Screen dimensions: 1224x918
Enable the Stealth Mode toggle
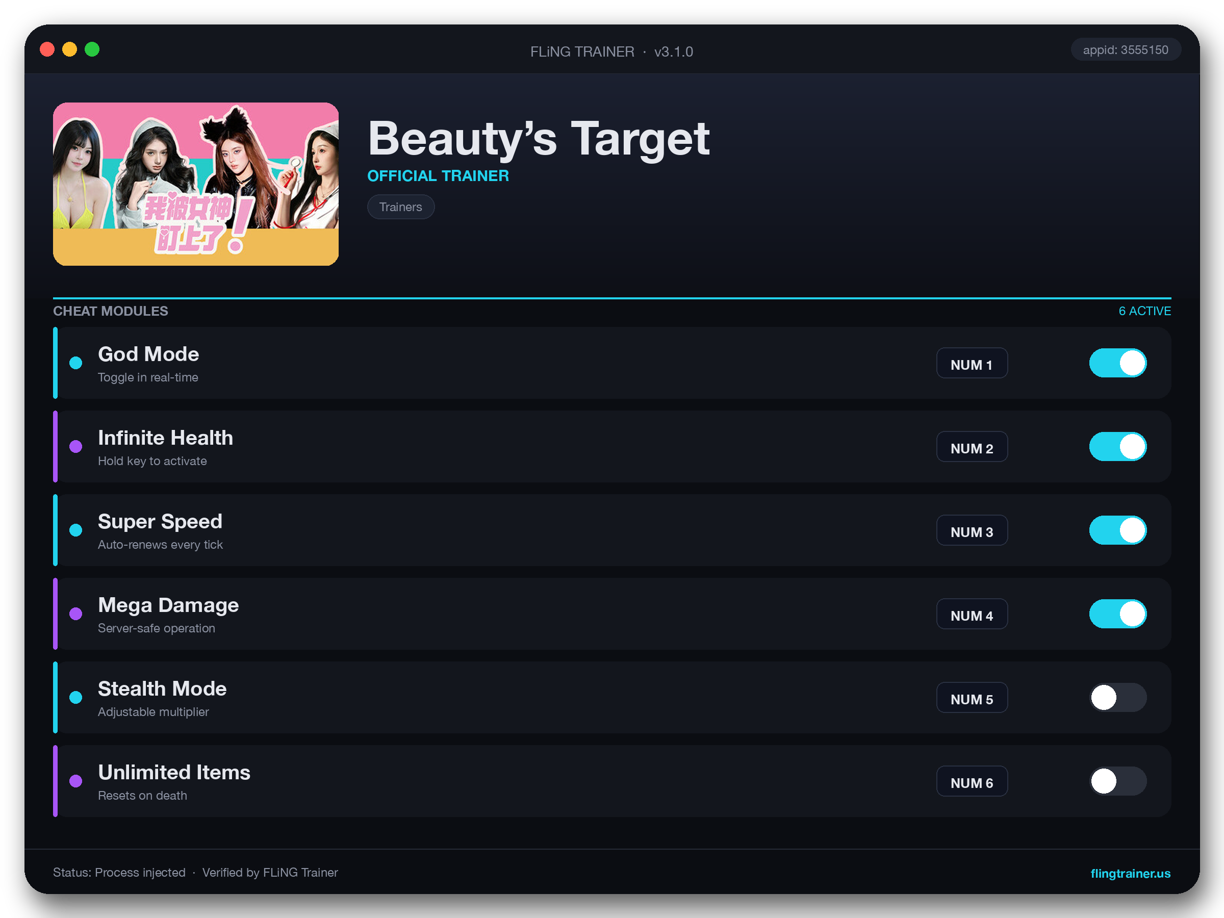click(x=1118, y=697)
